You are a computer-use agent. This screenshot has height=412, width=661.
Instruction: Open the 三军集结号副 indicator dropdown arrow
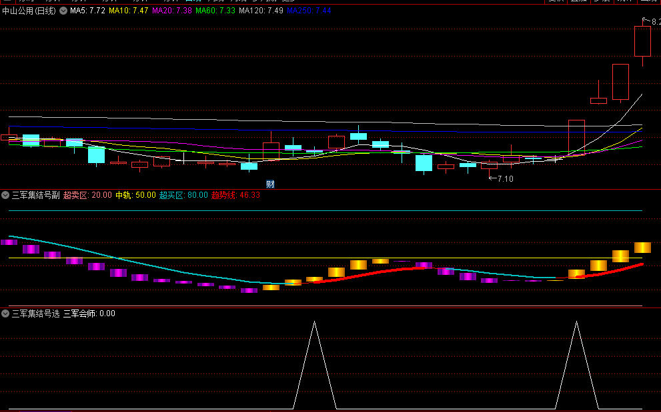[6, 196]
